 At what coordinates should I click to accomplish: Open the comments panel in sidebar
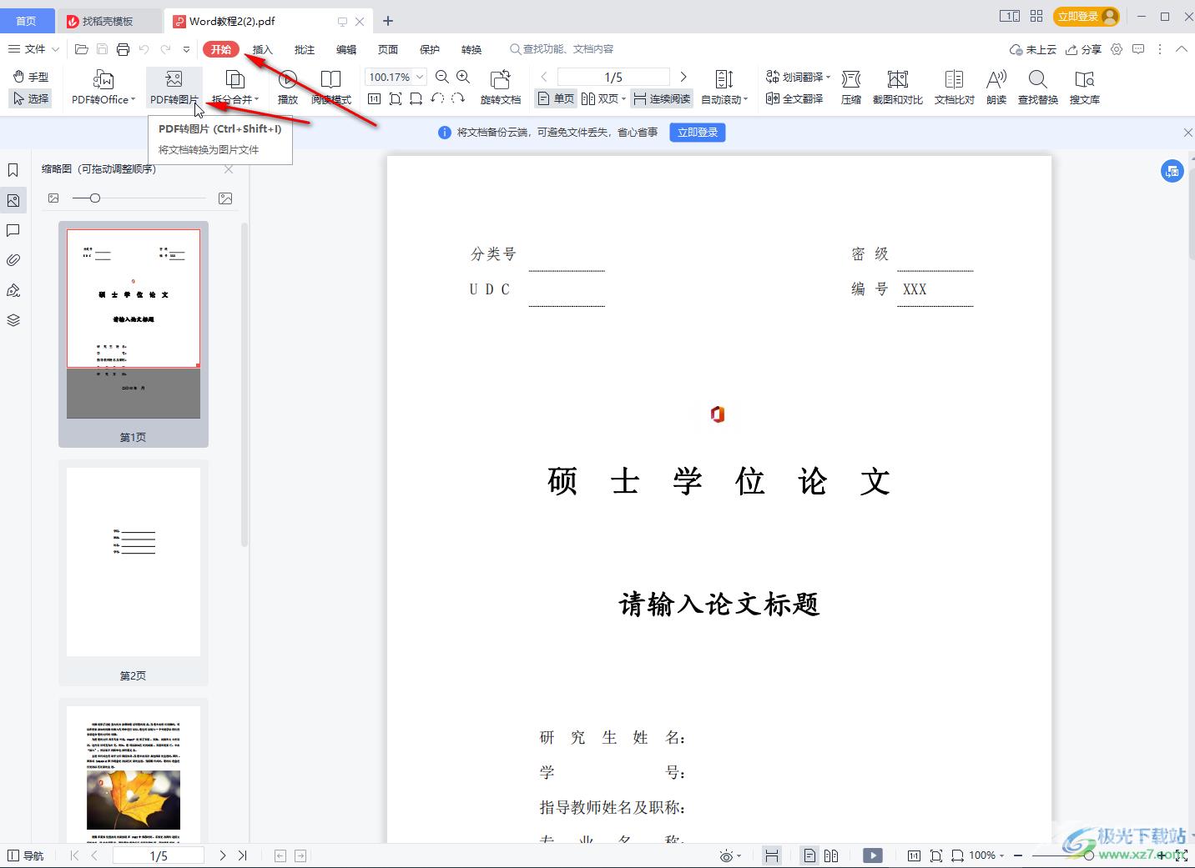pyautogui.click(x=13, y=230)
